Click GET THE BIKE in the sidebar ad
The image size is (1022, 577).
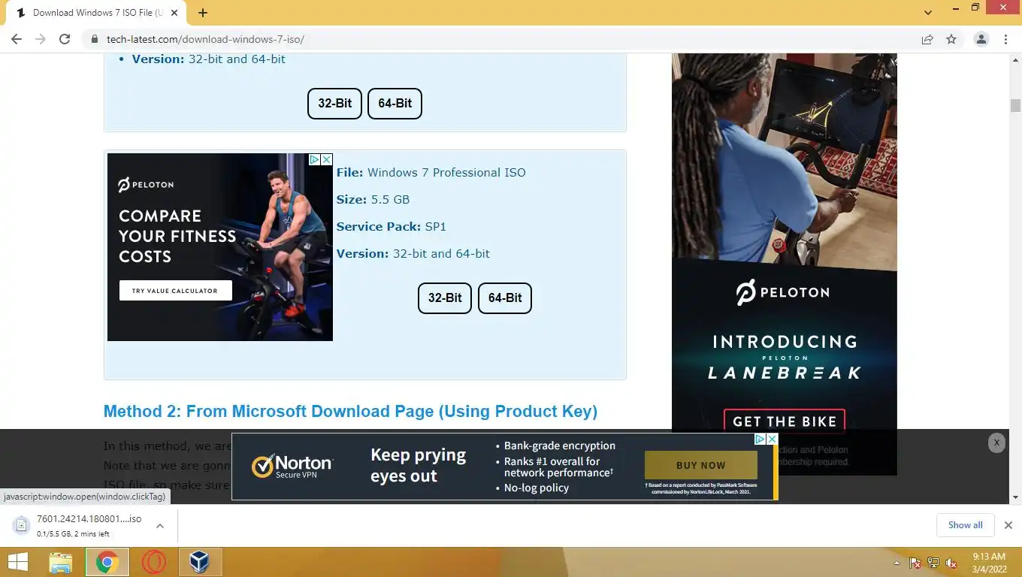point(785,421)
